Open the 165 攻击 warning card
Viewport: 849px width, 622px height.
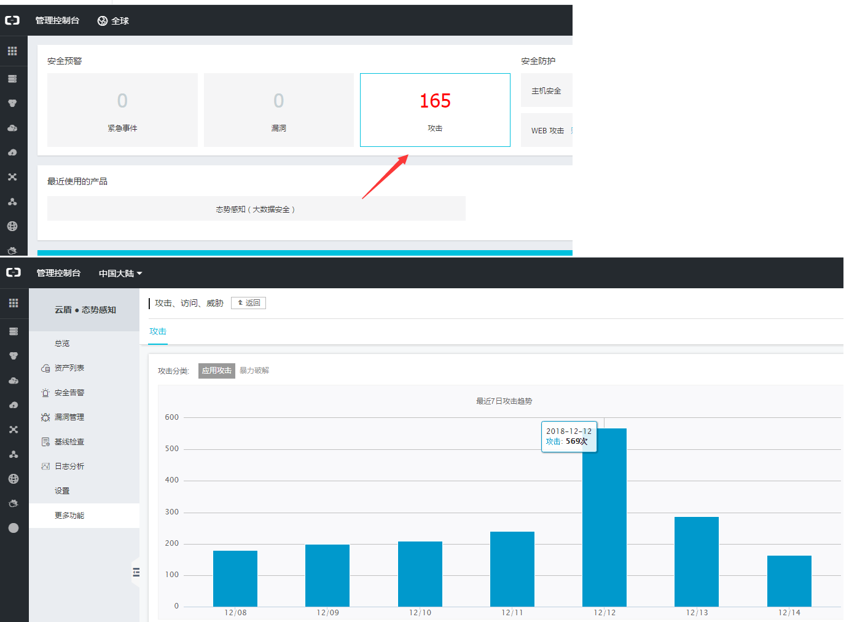(435, 110)
